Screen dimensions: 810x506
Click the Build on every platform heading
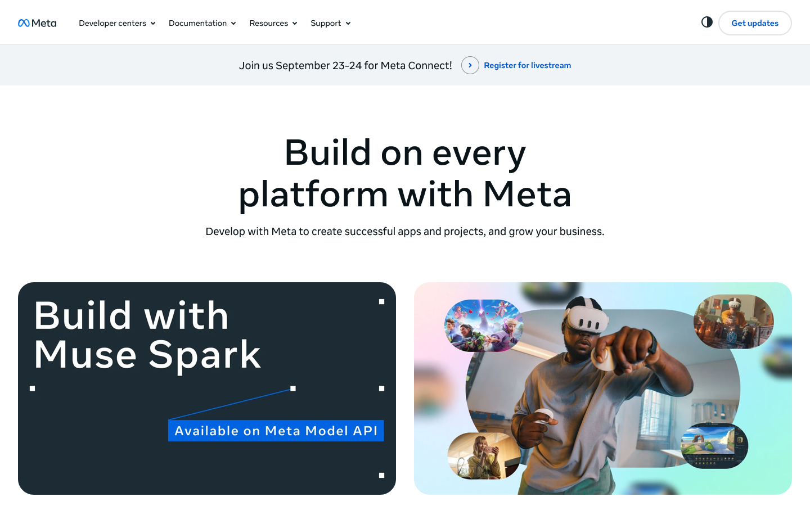405,173
